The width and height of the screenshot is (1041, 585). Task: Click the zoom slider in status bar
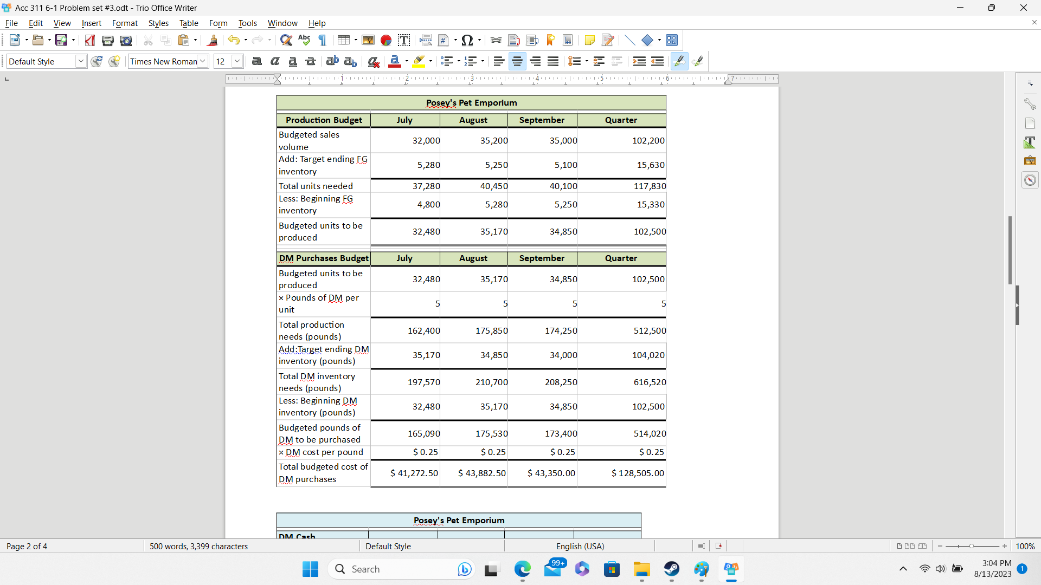[x=972, y=546]
